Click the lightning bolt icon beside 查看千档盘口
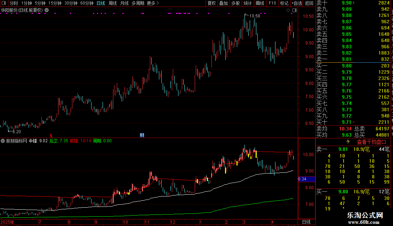 [348, 142]
